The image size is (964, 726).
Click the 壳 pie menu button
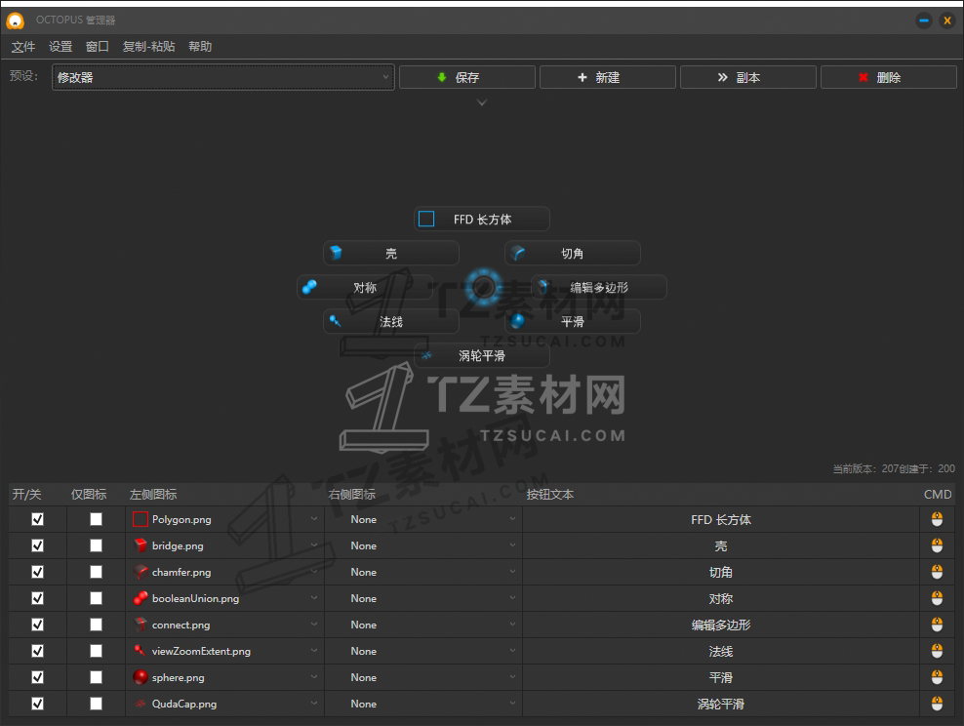(x=391, y=254)
